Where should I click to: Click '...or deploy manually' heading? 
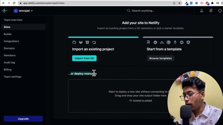pyautogui.click(x=82, y=74)
